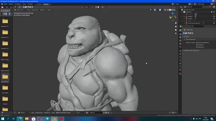Enable the Parents checkbox

[x=197, y=47]
